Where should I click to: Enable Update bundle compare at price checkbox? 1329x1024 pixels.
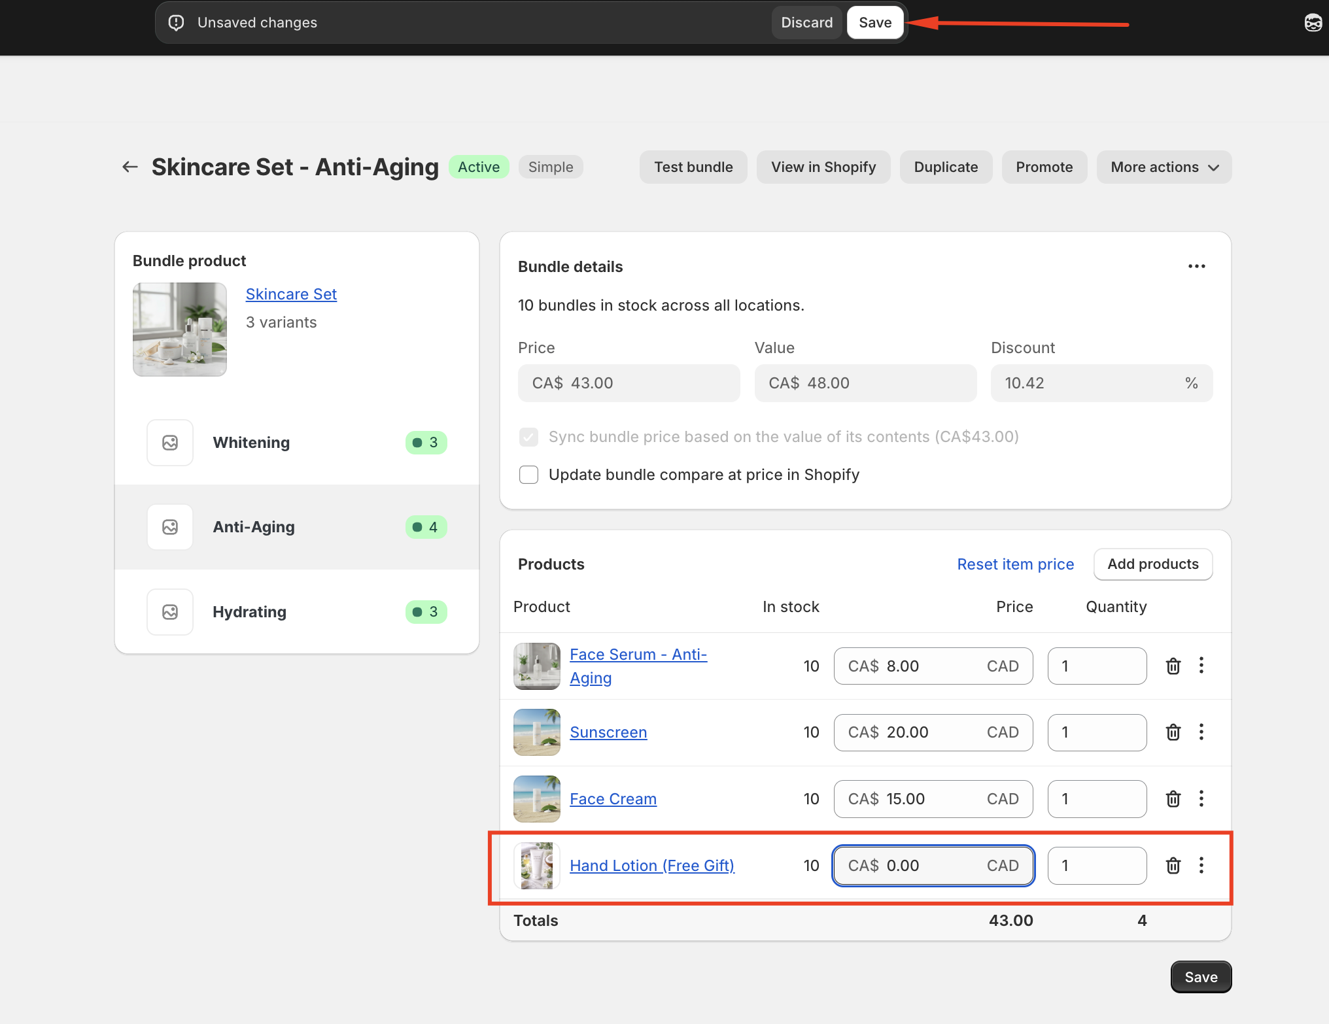[x=528, y=475]
